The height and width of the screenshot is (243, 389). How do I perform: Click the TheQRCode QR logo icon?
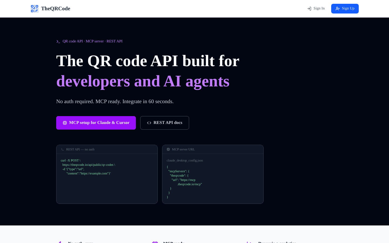pos(35,9)
